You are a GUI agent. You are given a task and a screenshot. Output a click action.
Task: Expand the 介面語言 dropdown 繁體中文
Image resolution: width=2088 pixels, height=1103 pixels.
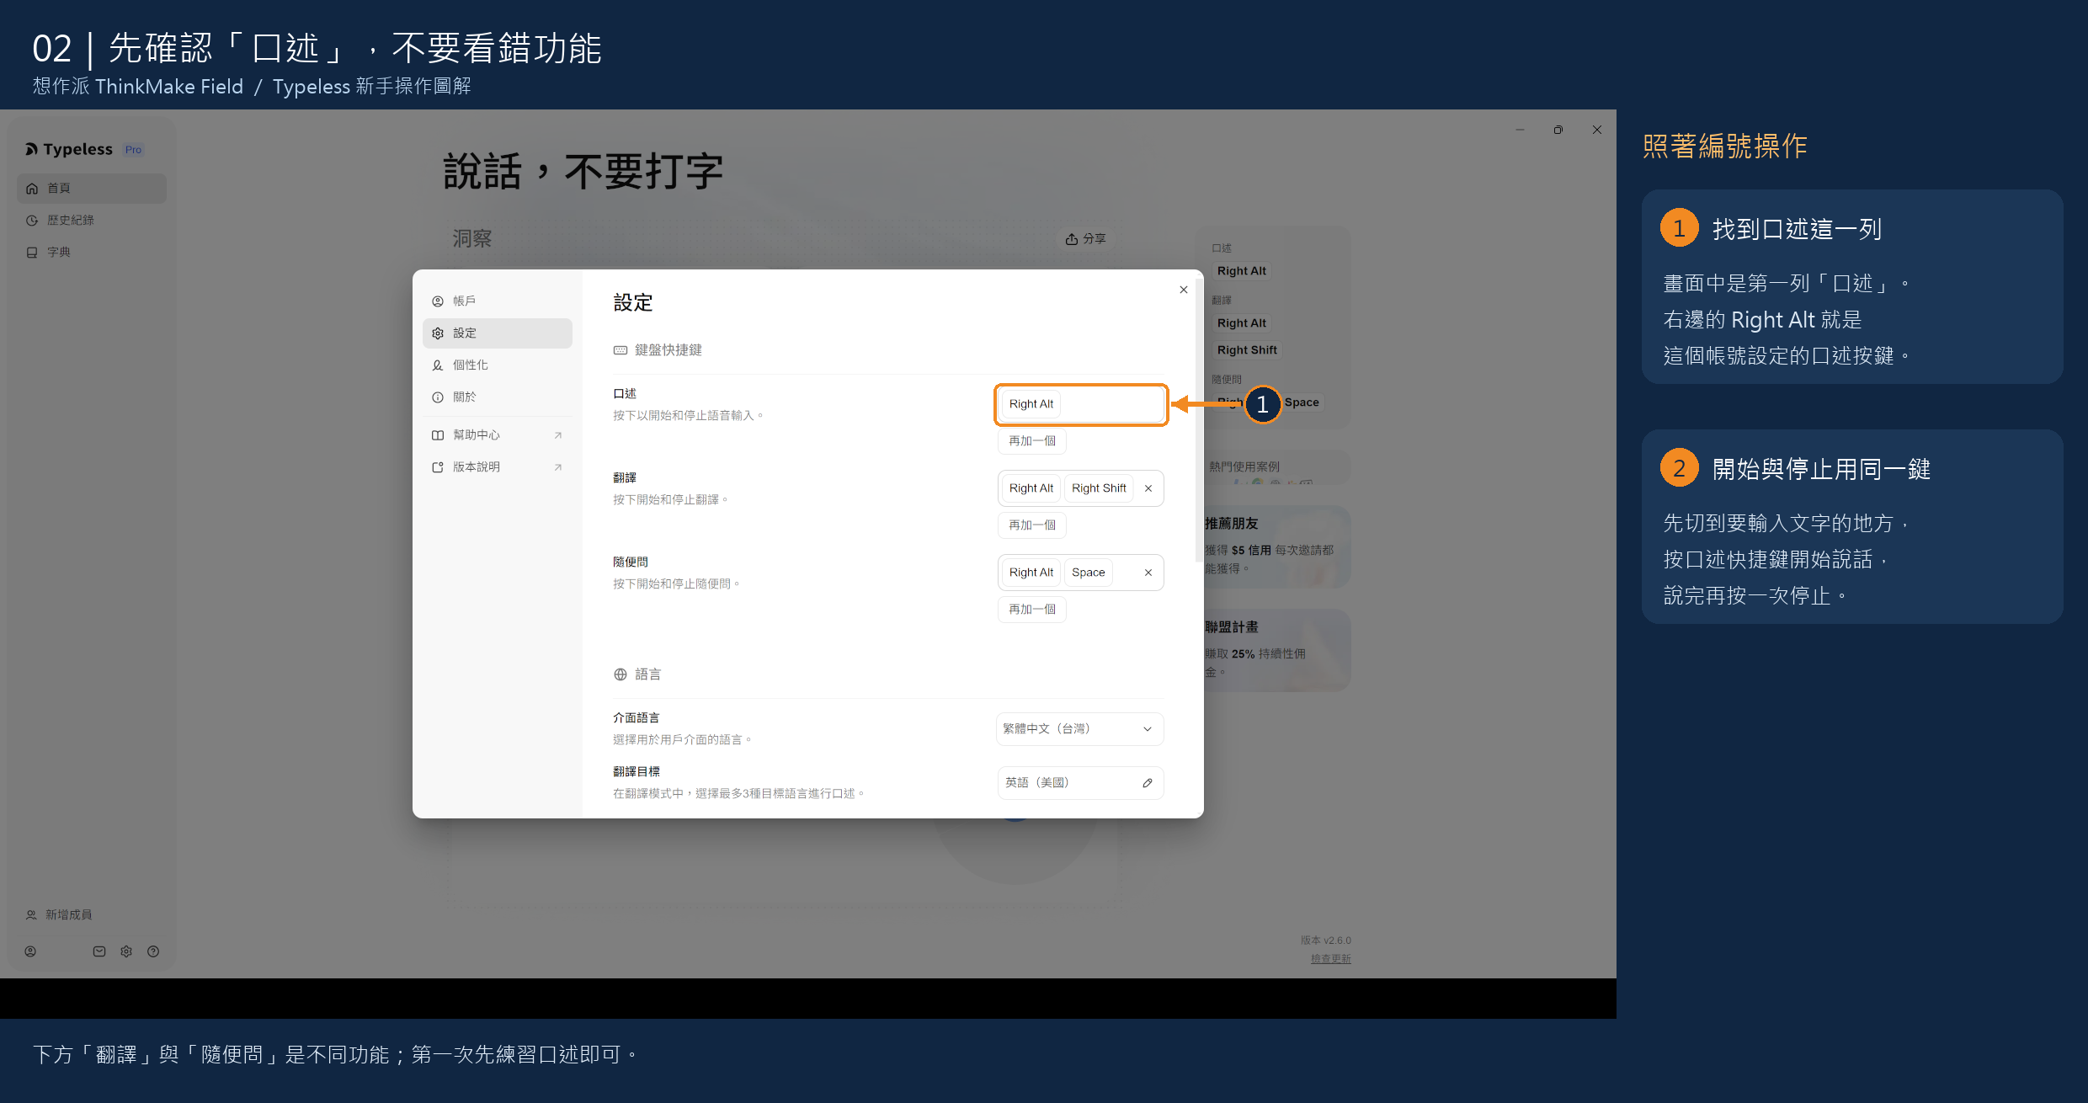(x=1080, y=729)
